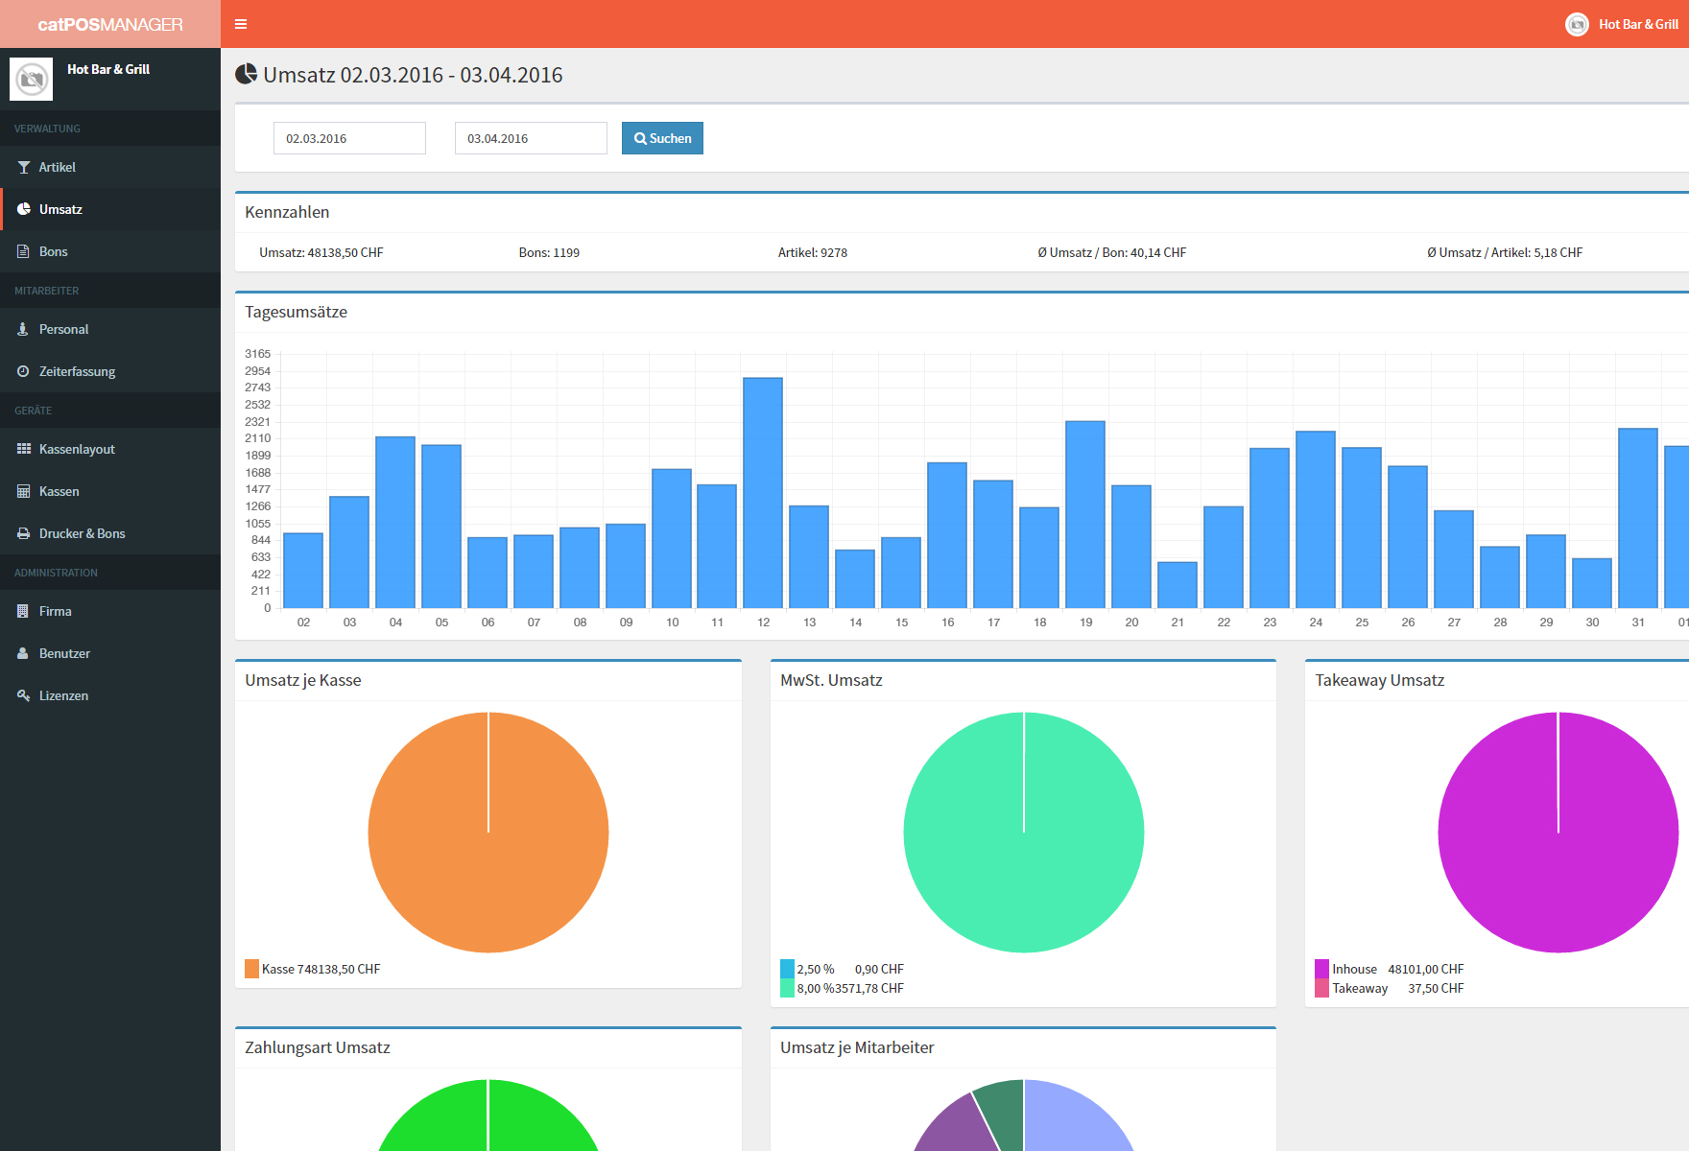
Task: Click the start date field 02.03.2016
Action: [x=349, y=138]
